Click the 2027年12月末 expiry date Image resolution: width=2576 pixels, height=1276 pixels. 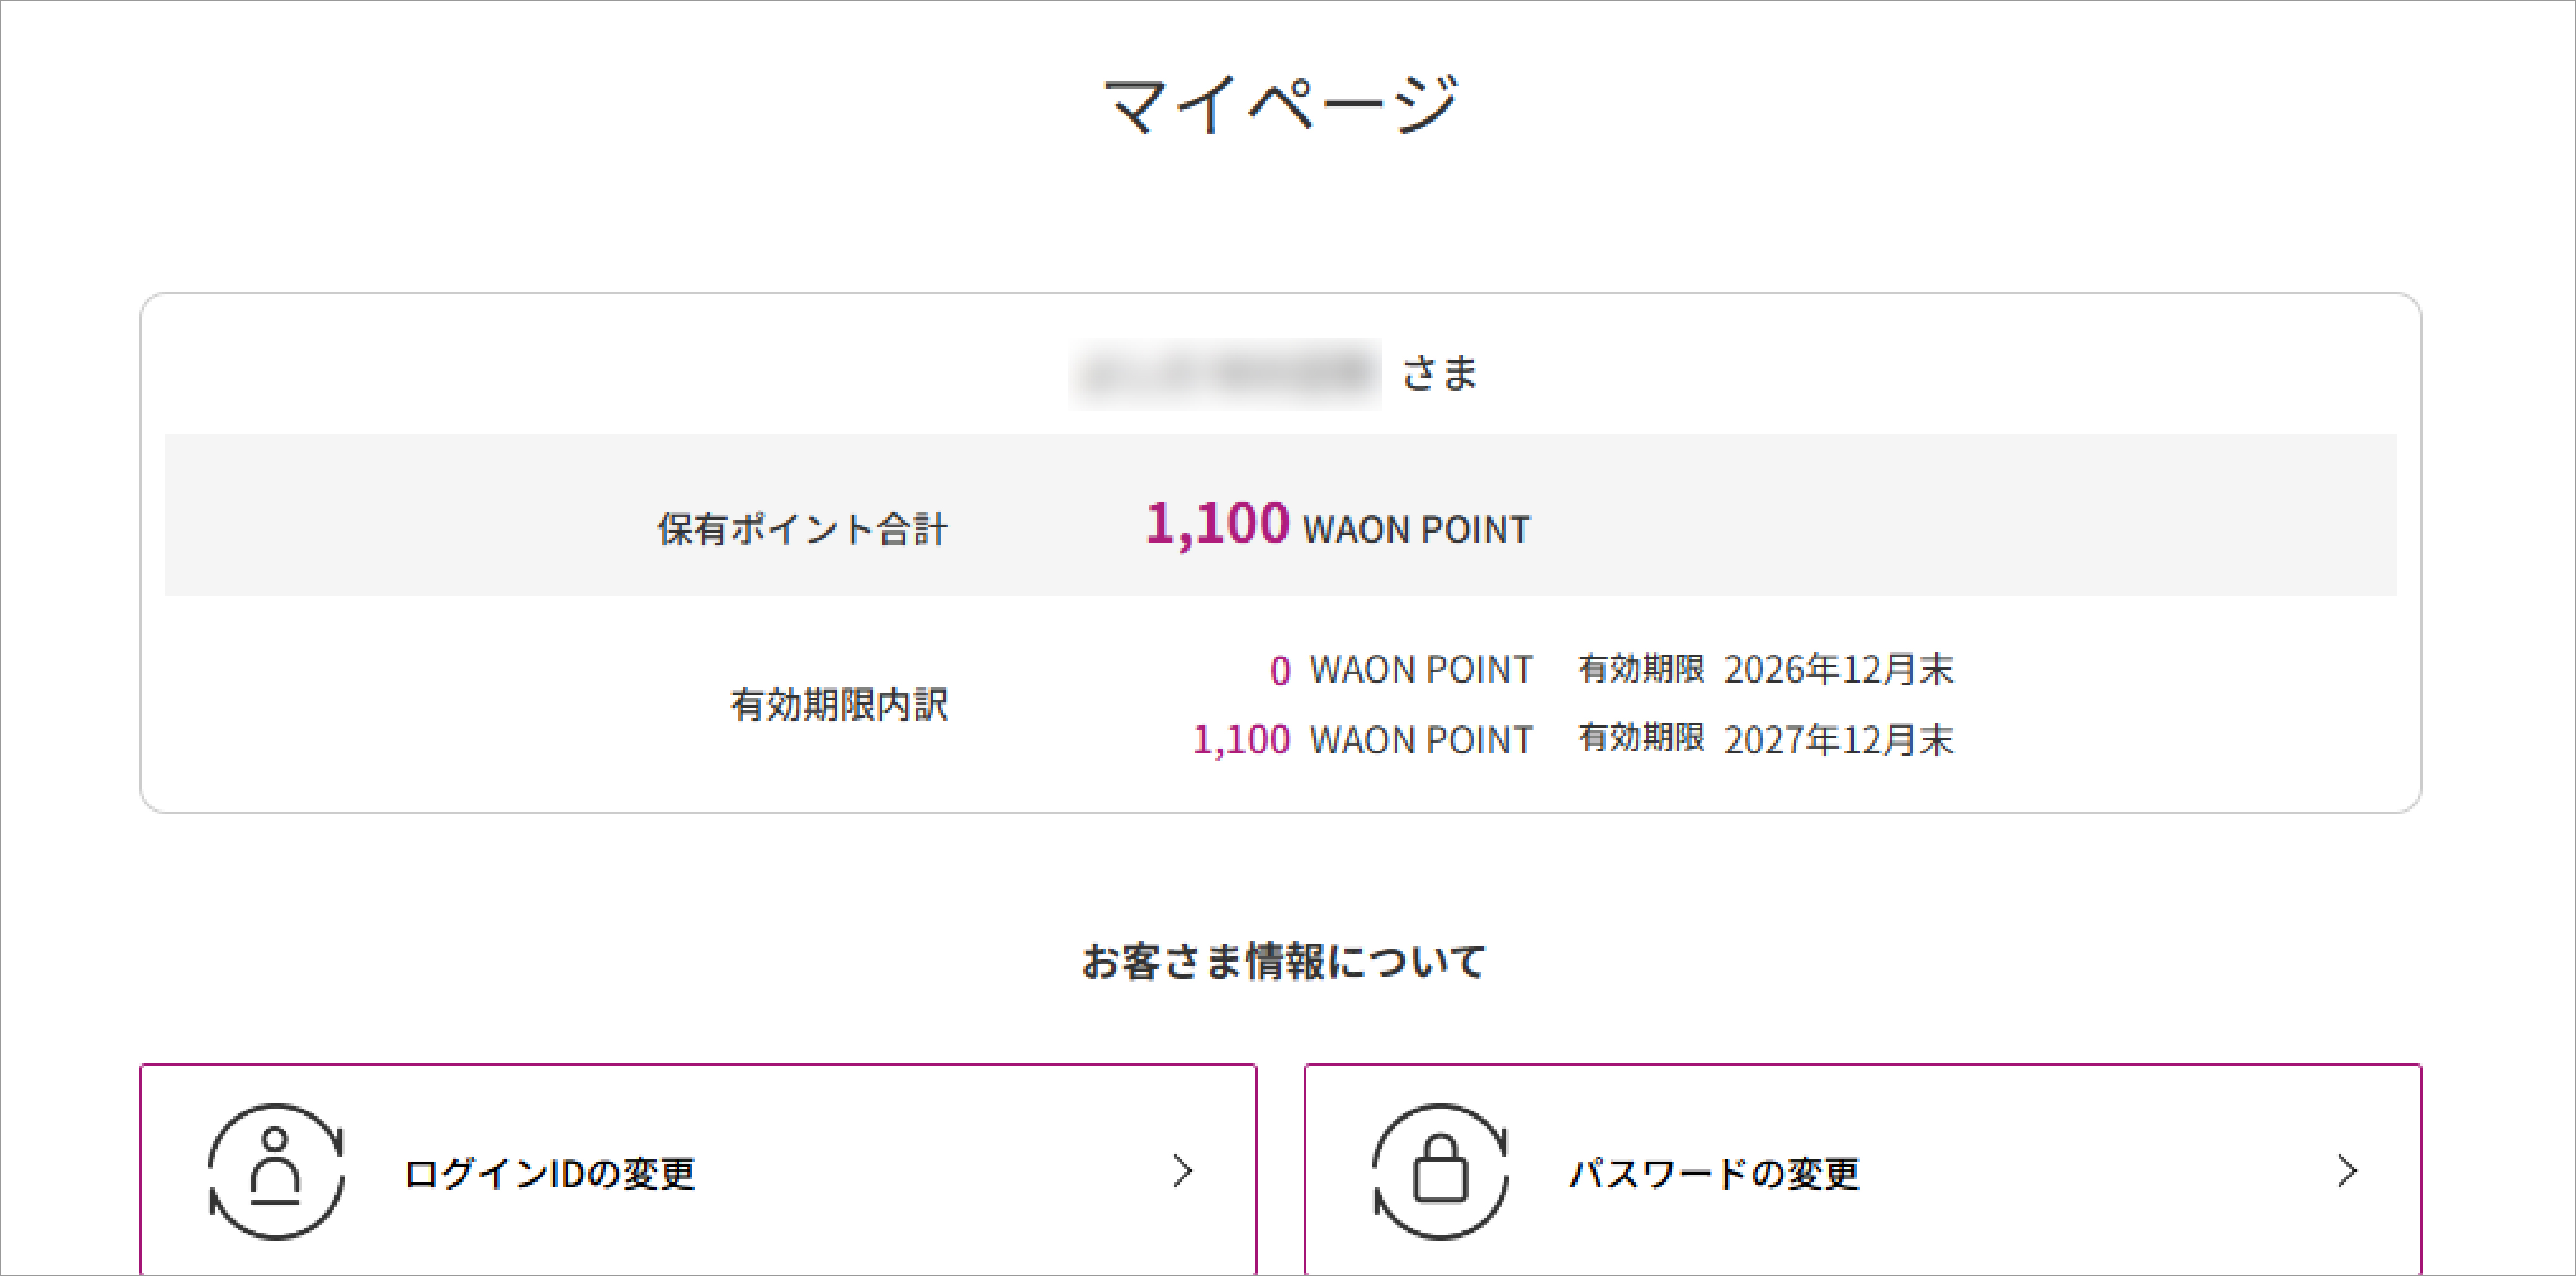(x=1838, y=740)
